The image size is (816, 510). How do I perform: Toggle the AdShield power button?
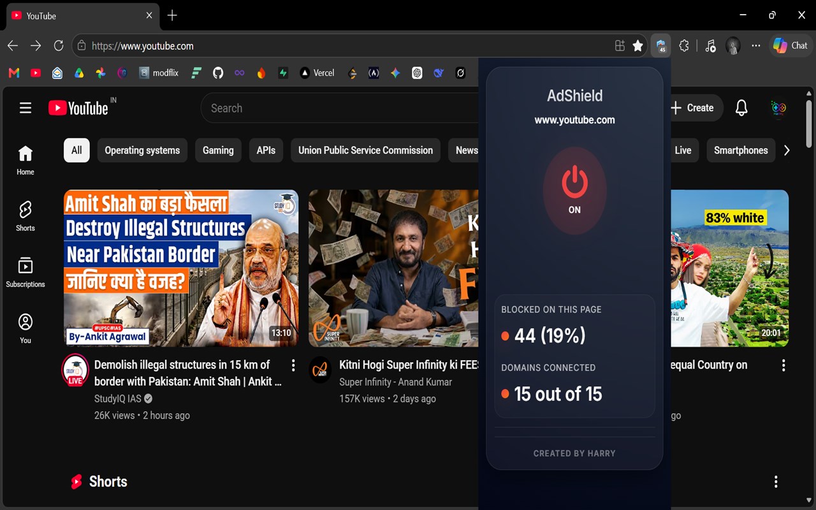[574, 190]
